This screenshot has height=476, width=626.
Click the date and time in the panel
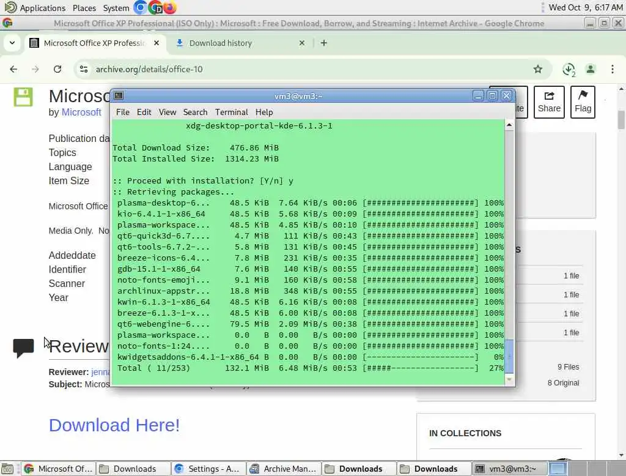585,7
